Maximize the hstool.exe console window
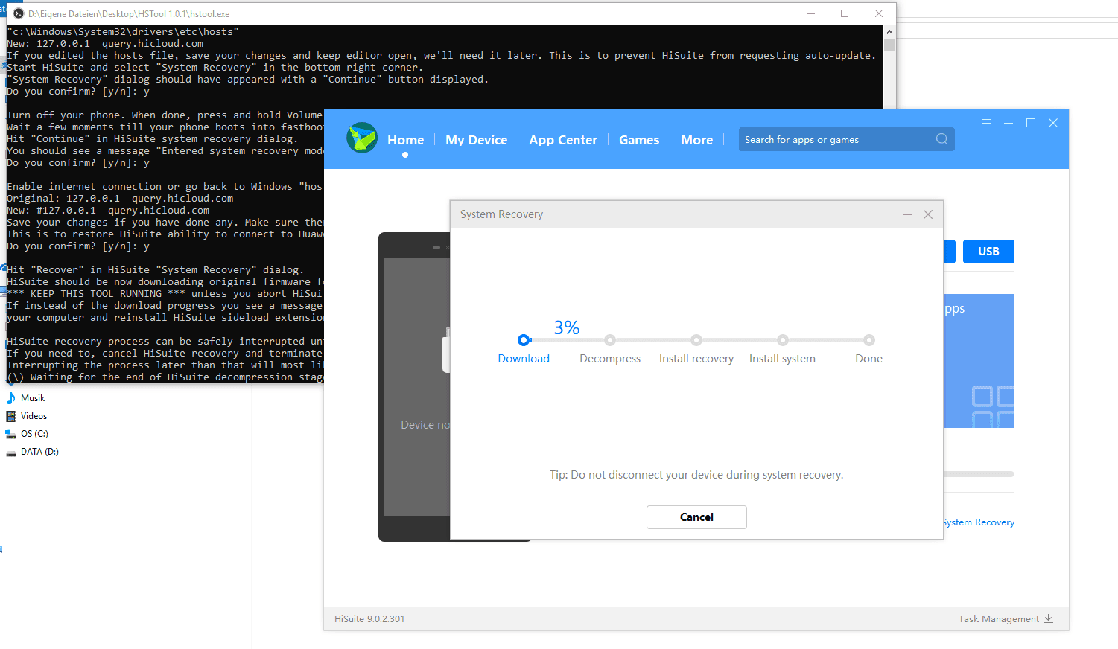Image resolution: width=1118 pixels, height=649 pixels. pos(845,13)
